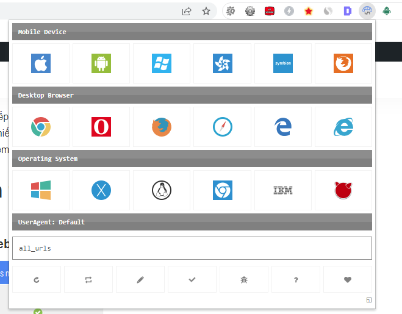Pick the Opera desktop browser icon
402x314 pixels.
pos(101,127)
